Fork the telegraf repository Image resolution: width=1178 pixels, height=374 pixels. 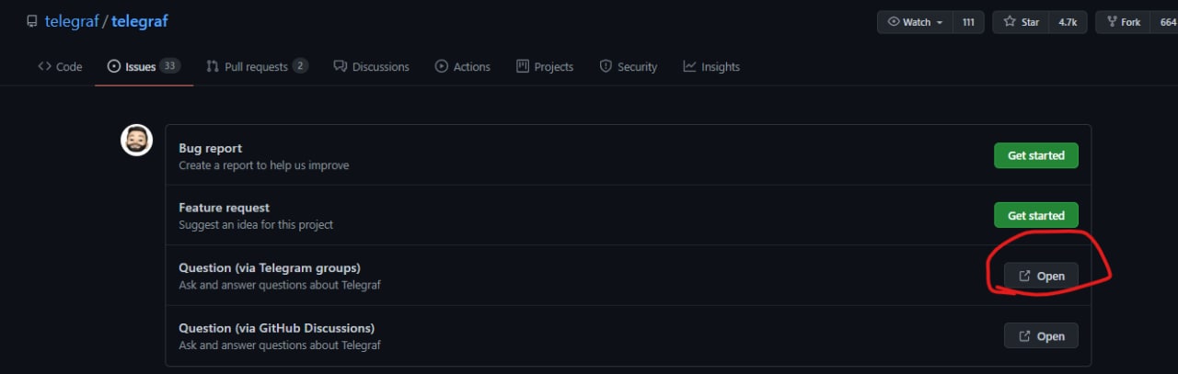pyautogui.click(x=1123, y=22)
